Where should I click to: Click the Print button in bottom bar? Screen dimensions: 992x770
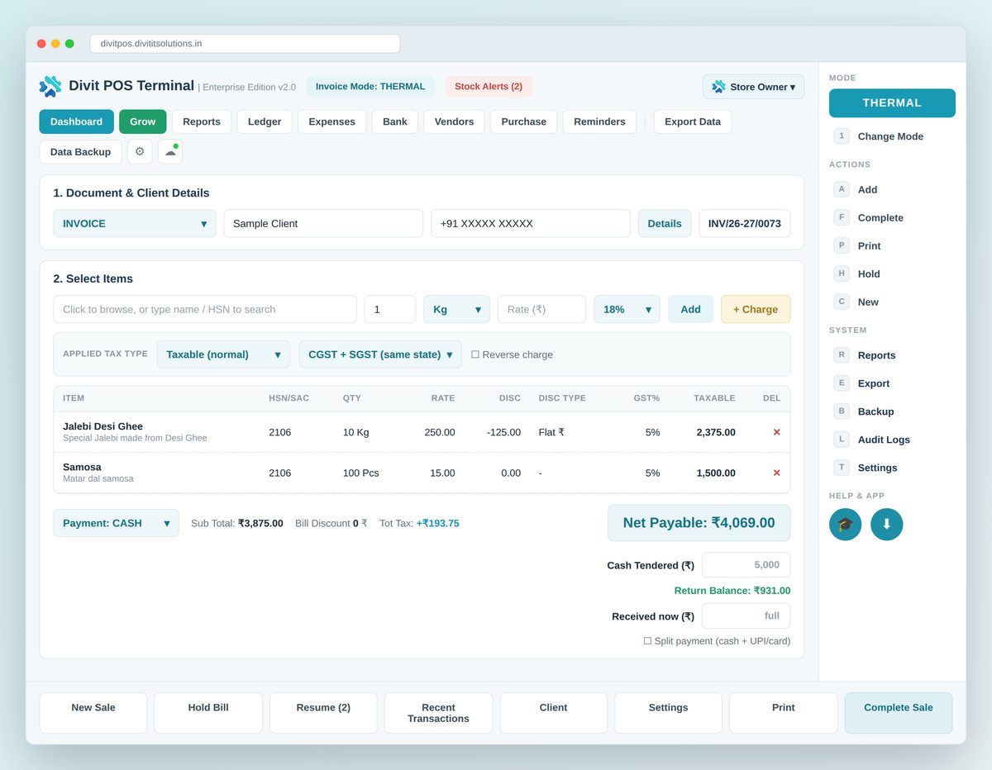pos(784,713)
